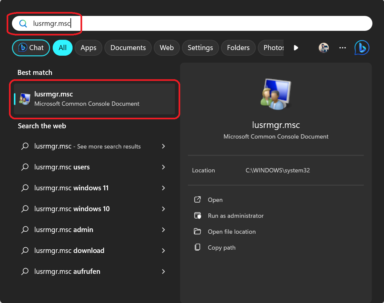384x303 pixels.
Task: Click the Run as administrator shield icon
Action: pyautogui.click(x=197, y=215)
